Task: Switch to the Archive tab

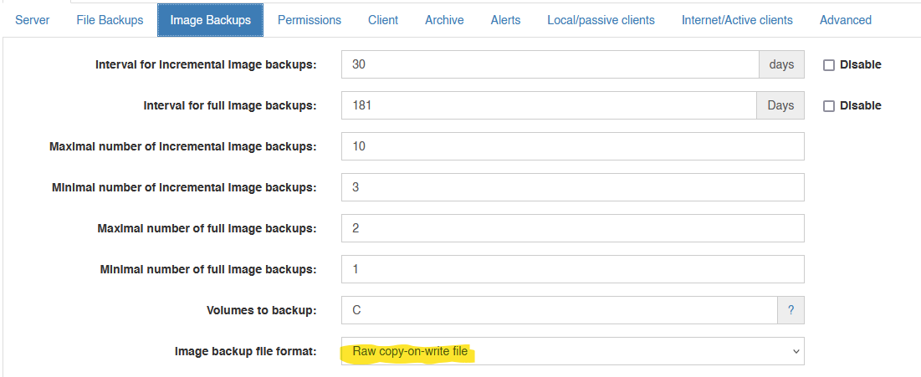Action: (x=445, y=20)
